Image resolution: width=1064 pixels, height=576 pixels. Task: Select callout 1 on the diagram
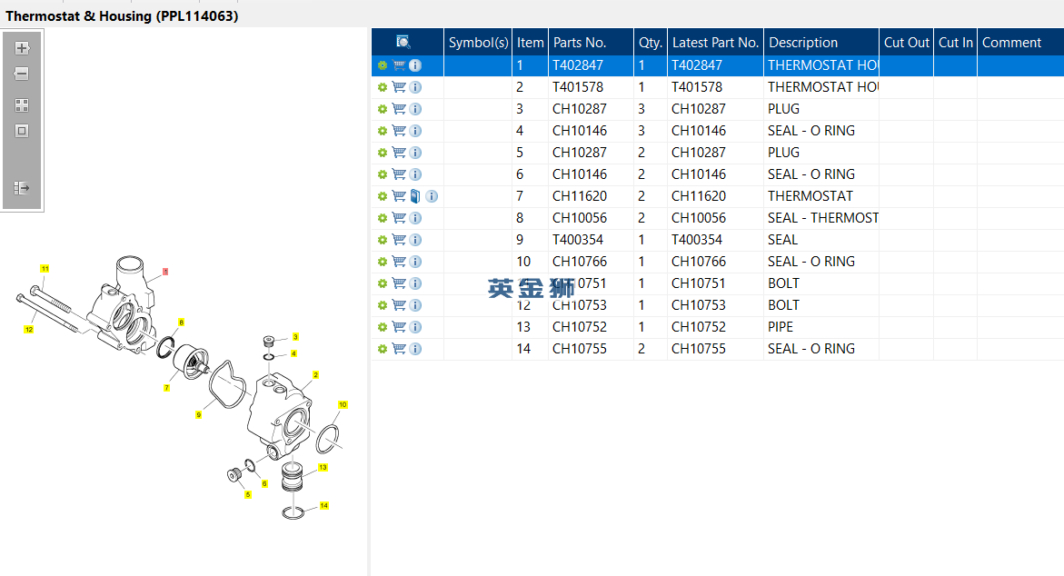pyautogui.click(x=164, y=272)
